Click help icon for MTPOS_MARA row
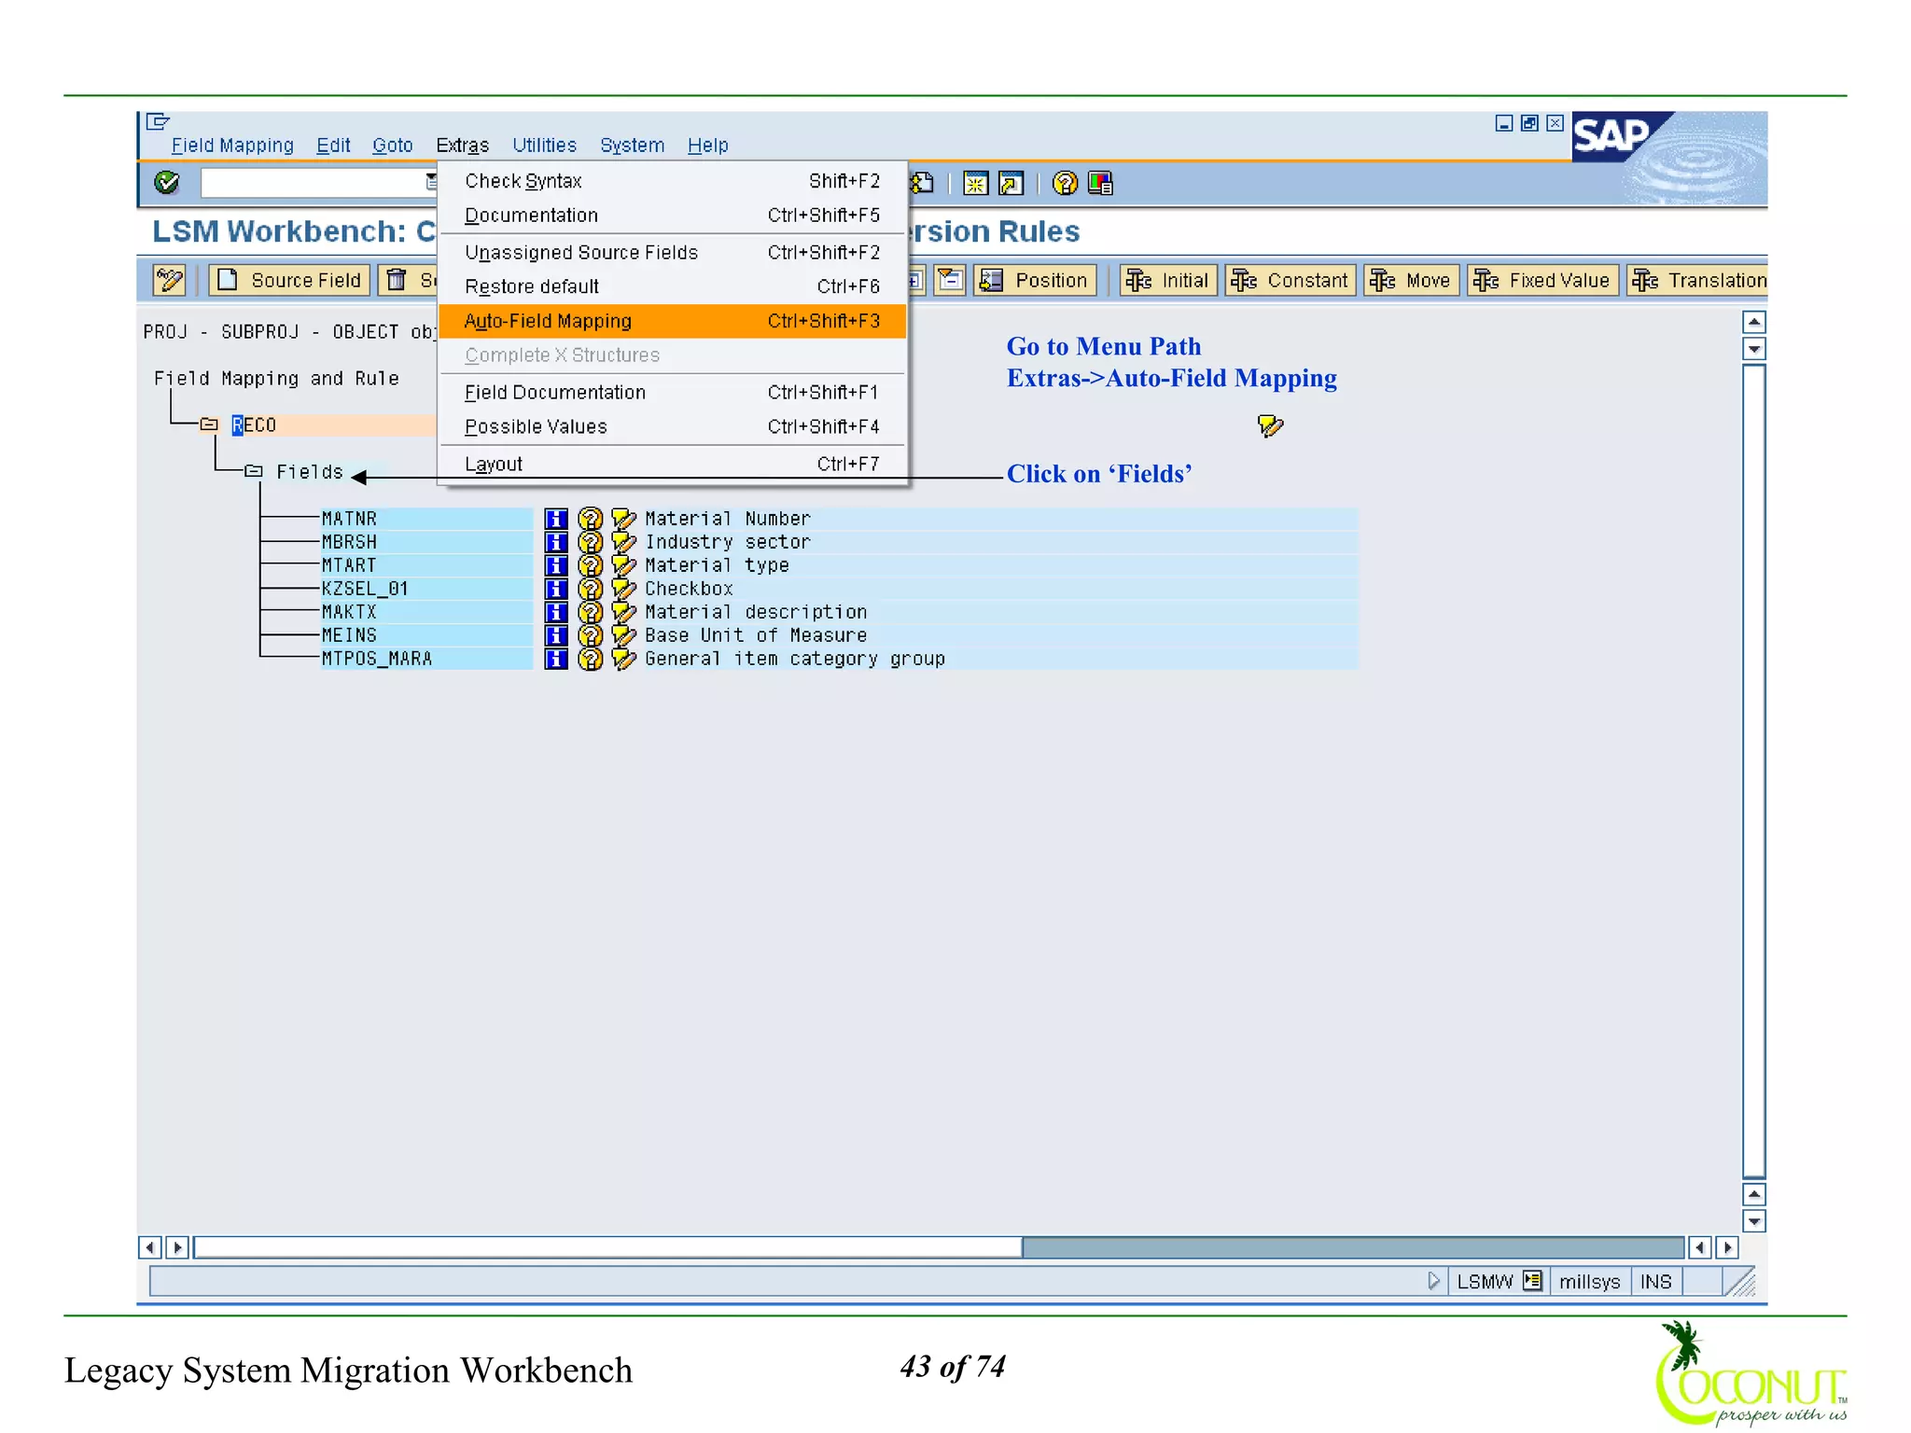 click(x=590, y=659)
